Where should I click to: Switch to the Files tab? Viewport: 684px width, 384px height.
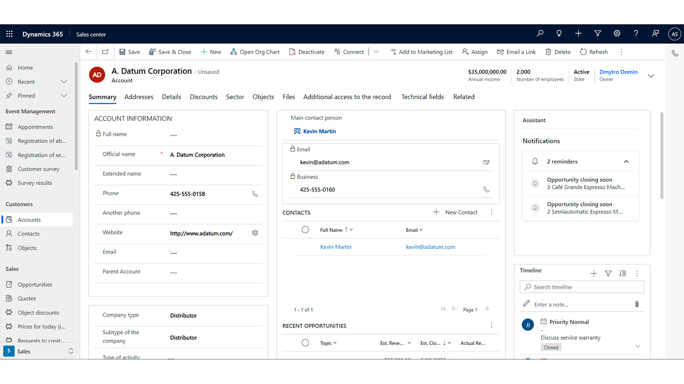tap(289, 97)
